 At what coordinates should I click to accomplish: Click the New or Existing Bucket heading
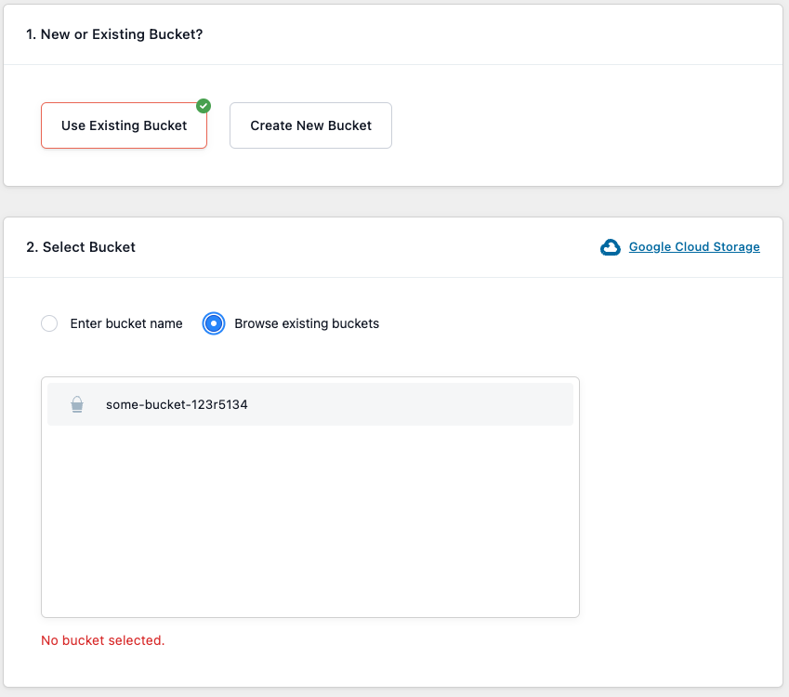pyautogui.click(x=114, y=34)
